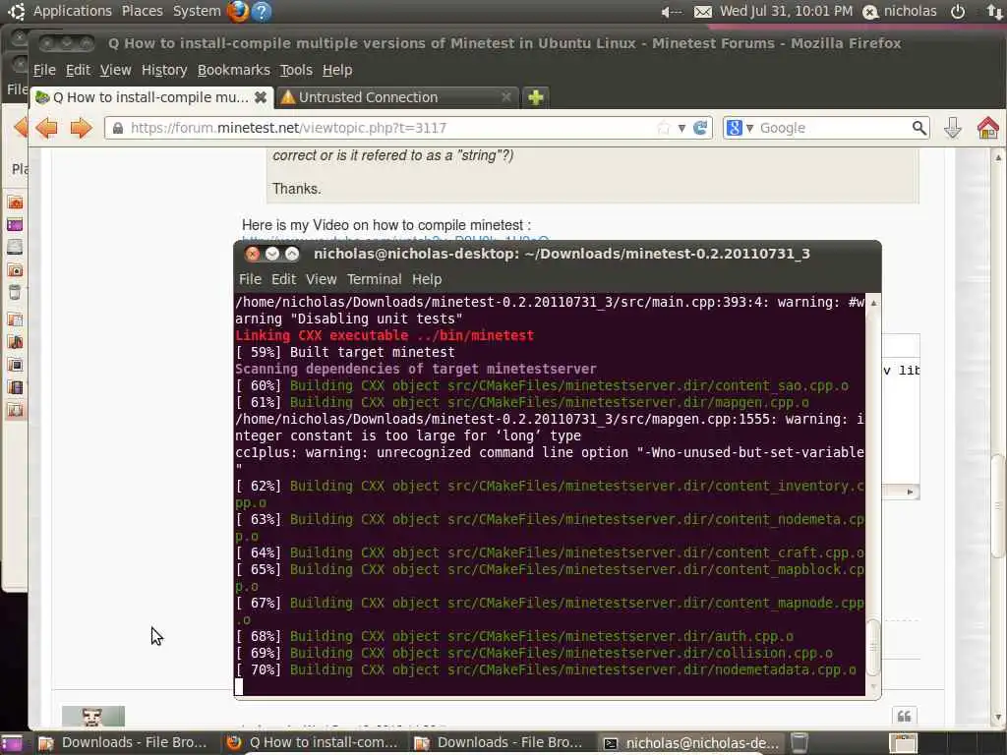Go to Firefox home page
This screenshot has width=1007, height=755.
tap(987, 128)
